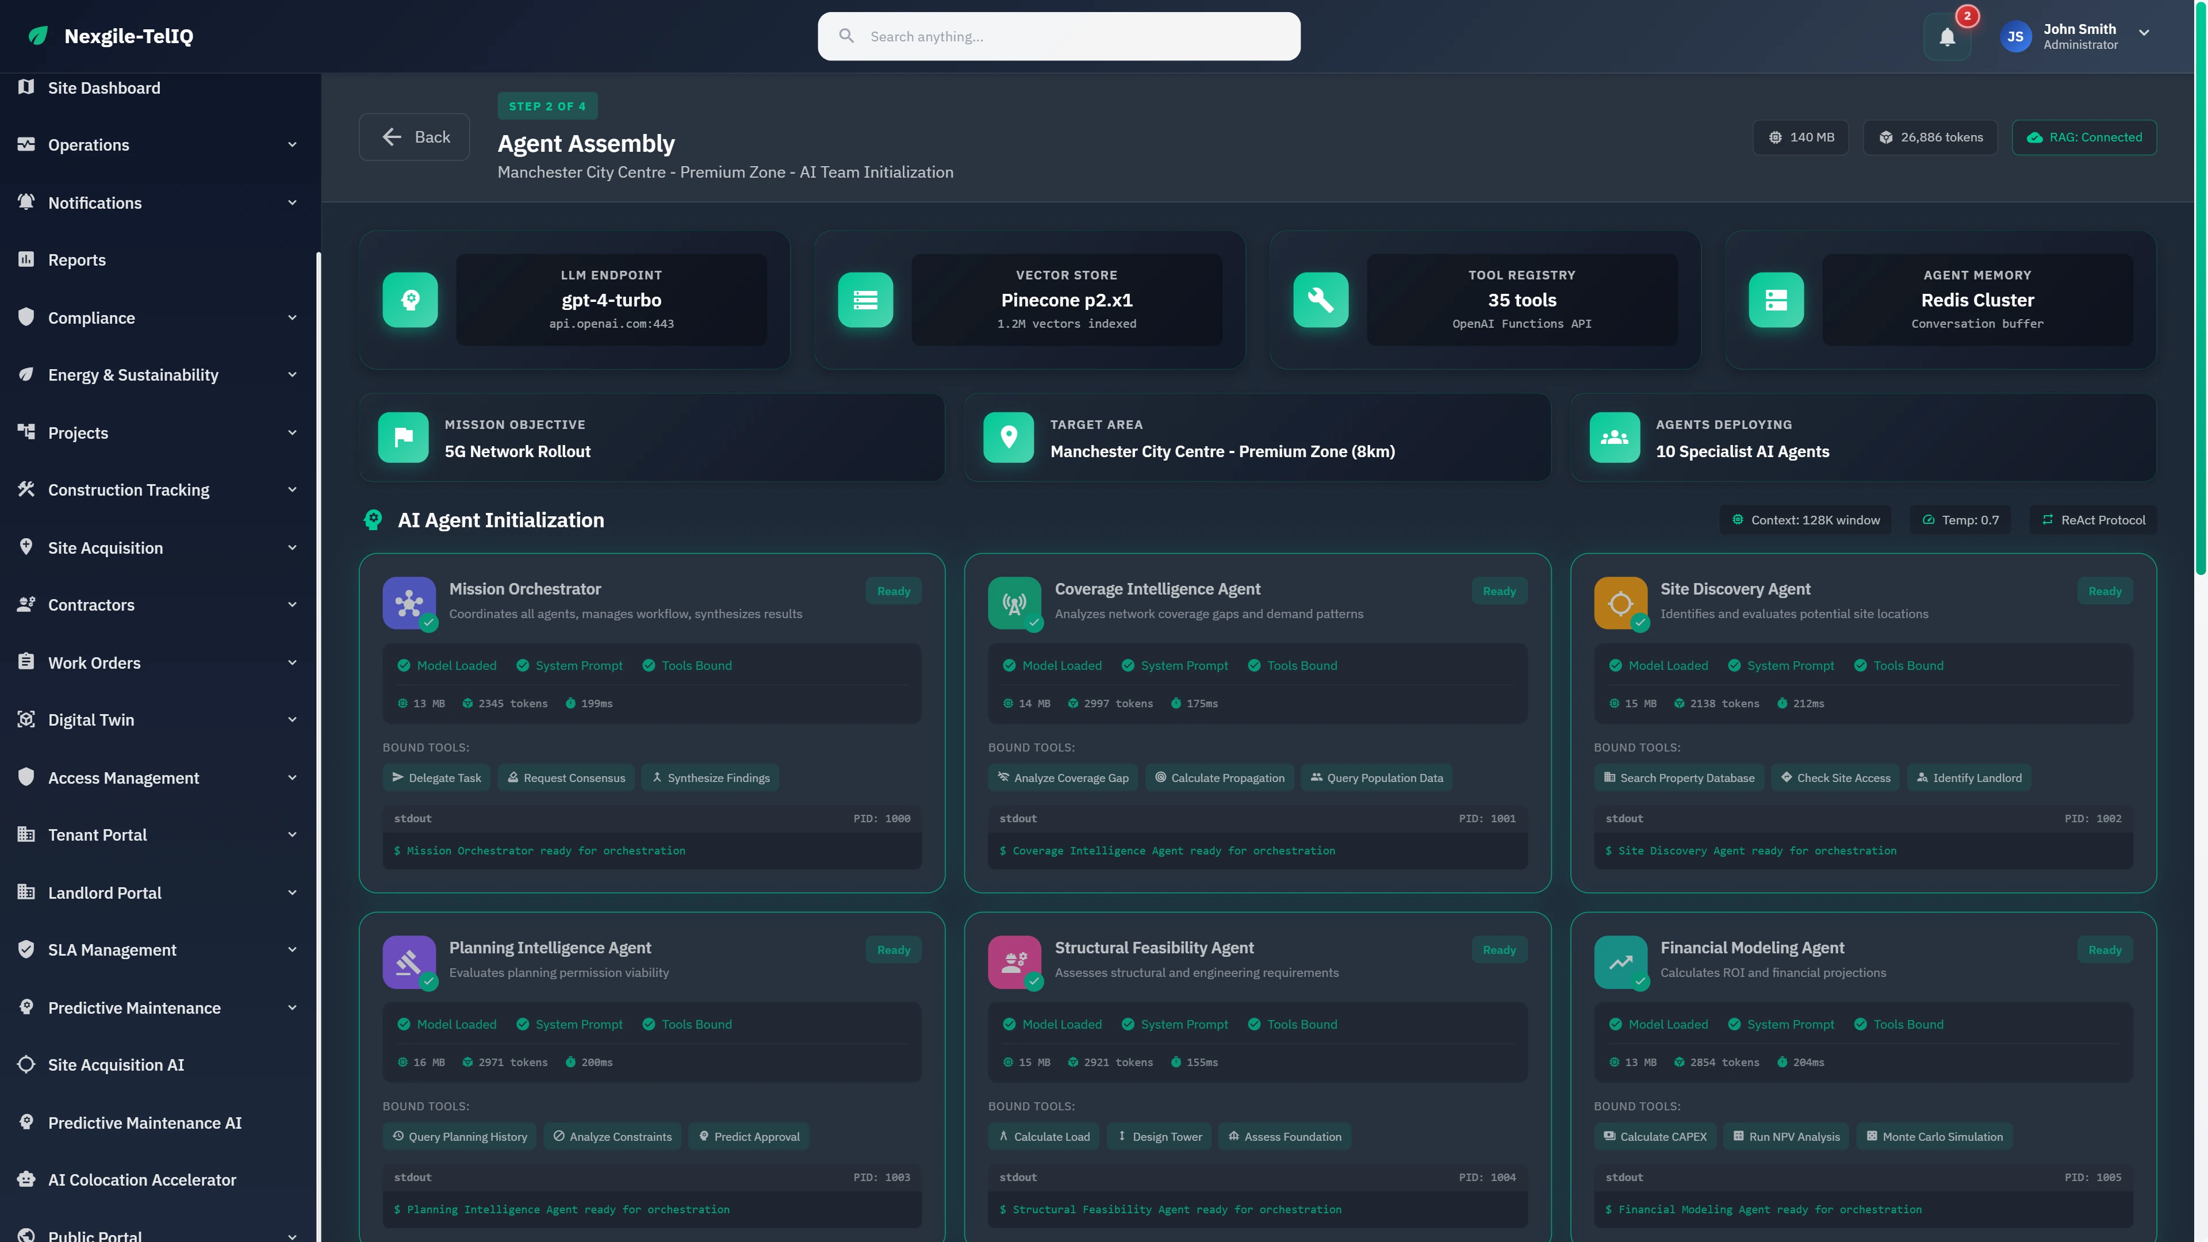Click the Site Discovery Agent orange icon
Viewport: 2208px width, 1242px height.
[x=1619, y=603]
